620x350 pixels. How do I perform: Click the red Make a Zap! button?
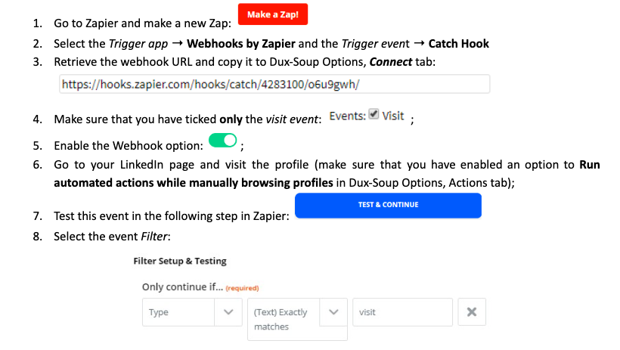pyautogui.click(x=273, y=14)
